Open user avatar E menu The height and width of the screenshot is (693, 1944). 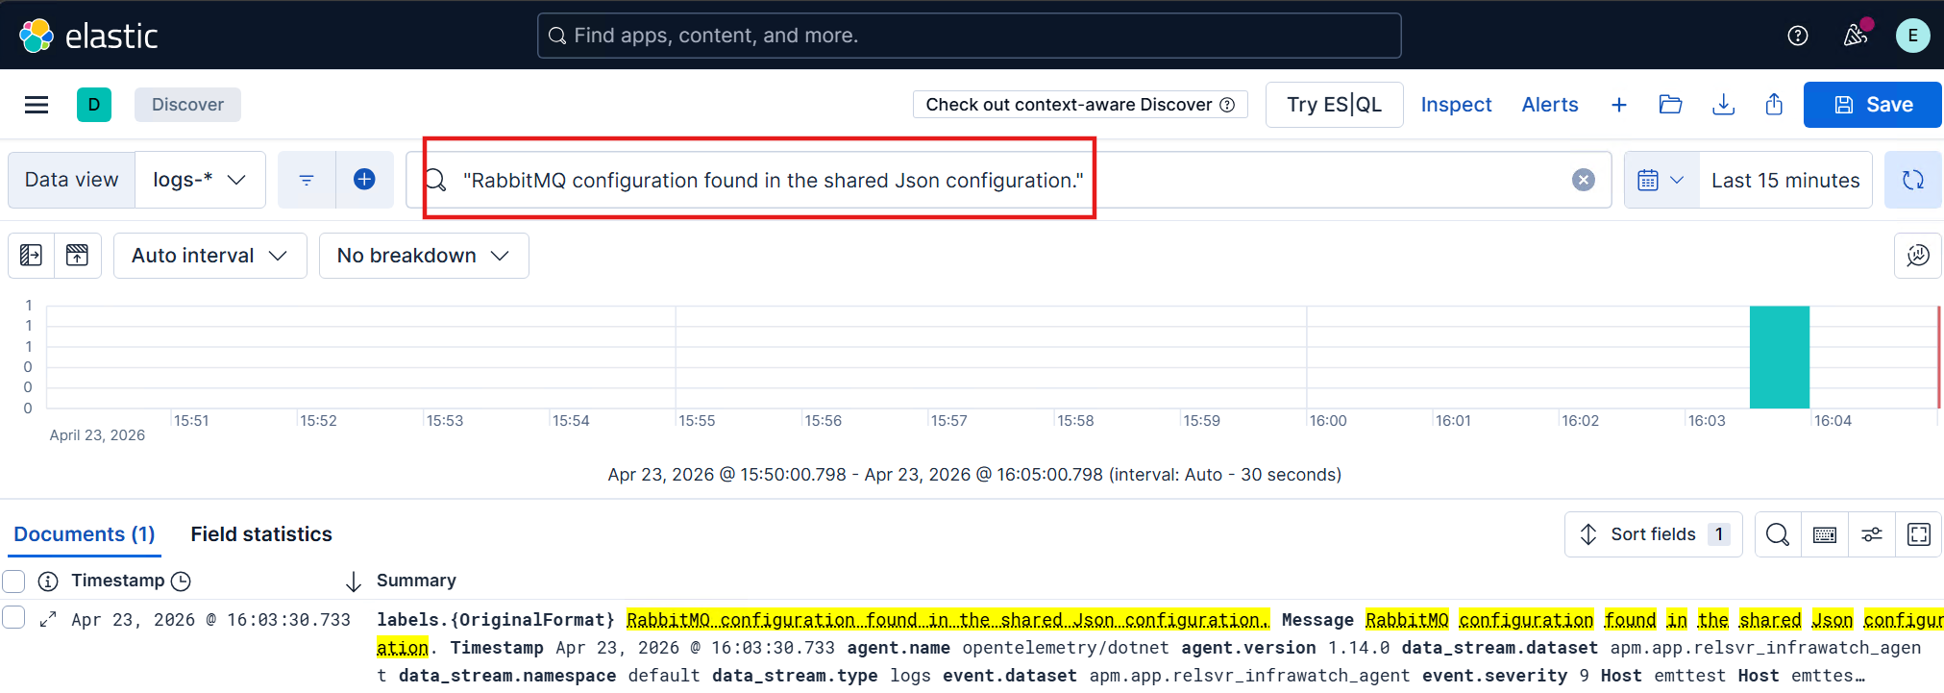(x=1912, y=36)
